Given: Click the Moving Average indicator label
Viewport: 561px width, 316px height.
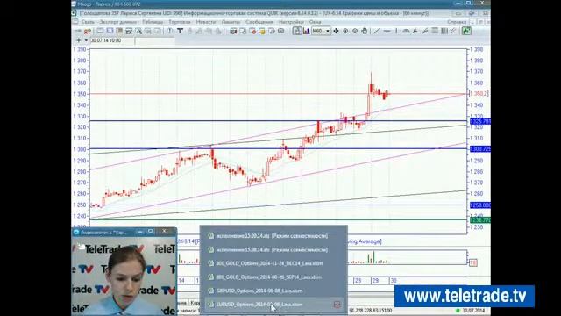Looking at the screenshot, I should [365, 241].
